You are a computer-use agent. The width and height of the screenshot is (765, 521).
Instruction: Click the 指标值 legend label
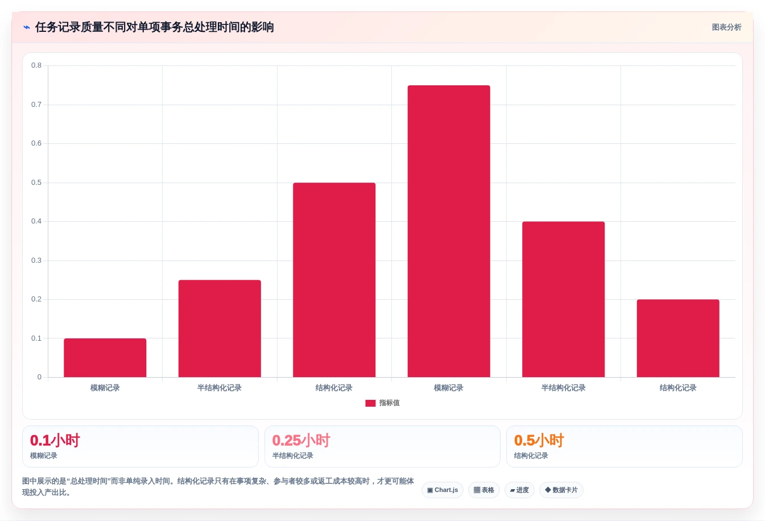click(x=390, y=403)
